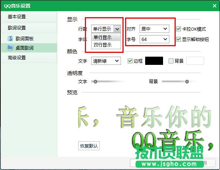This screenshot has width=220, height=170.
Task: Click the black border color swatch
Action: click(154, 61)
